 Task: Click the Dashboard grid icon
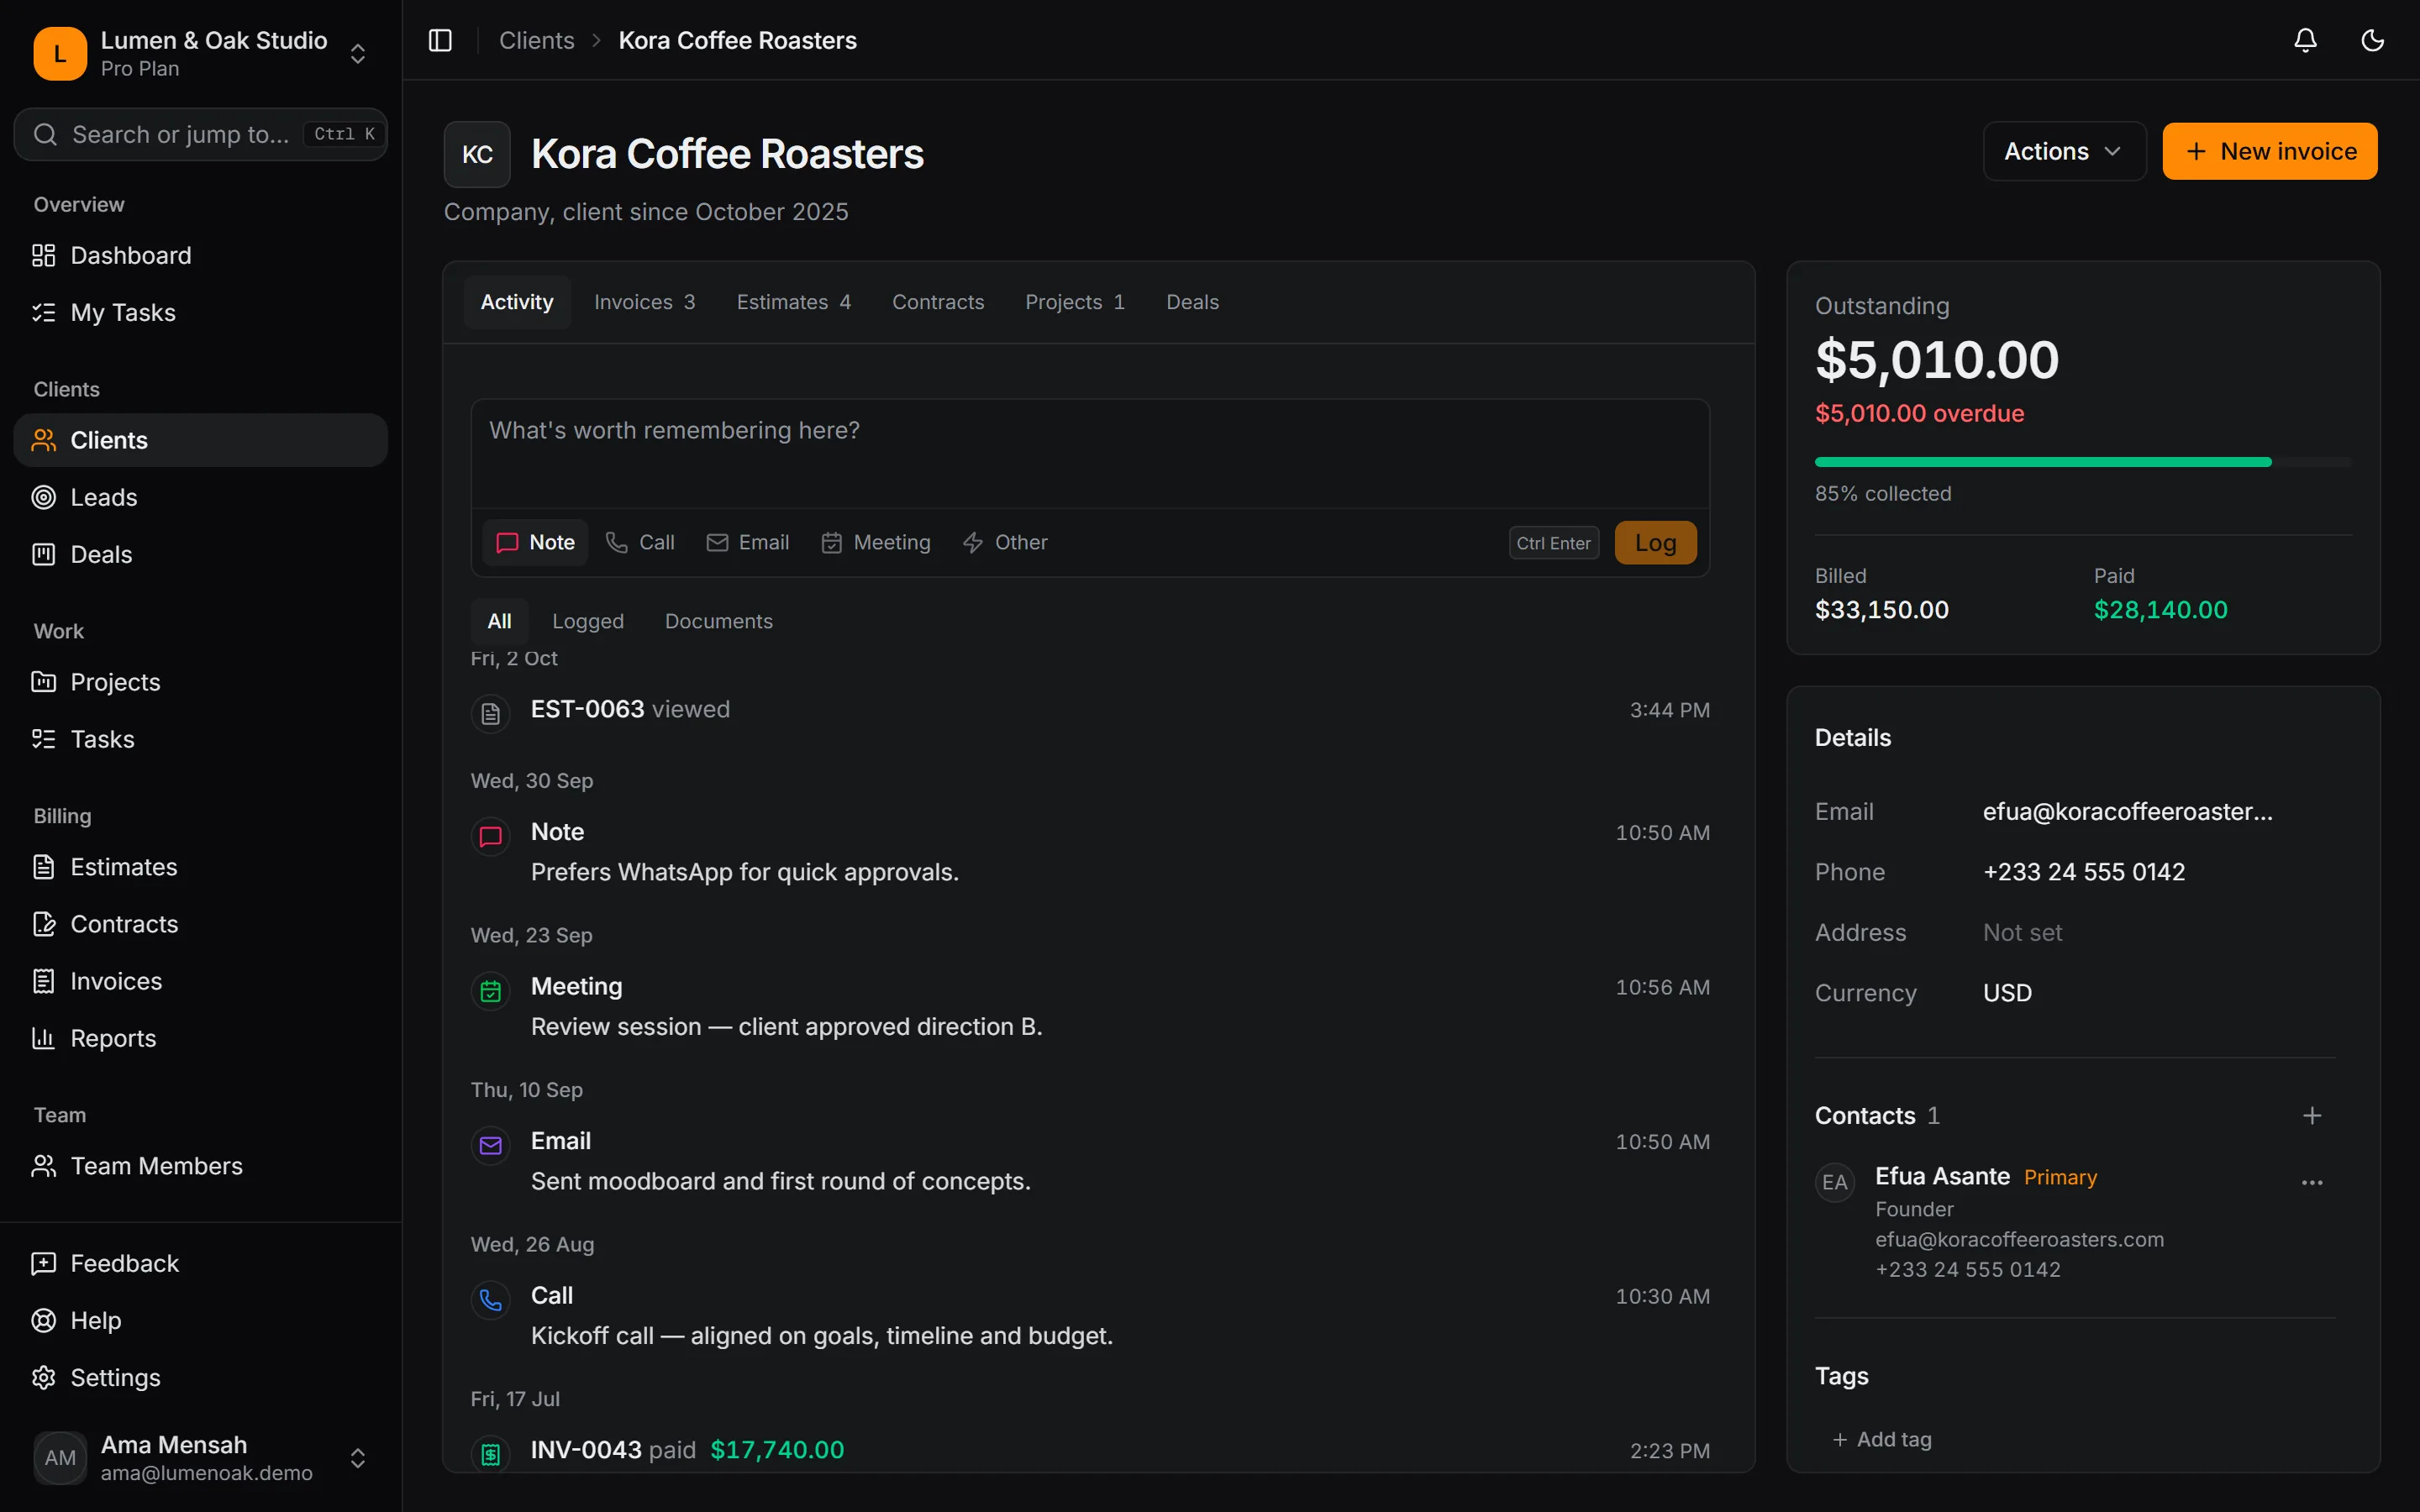pyautogui.click(x=43, y=255)
